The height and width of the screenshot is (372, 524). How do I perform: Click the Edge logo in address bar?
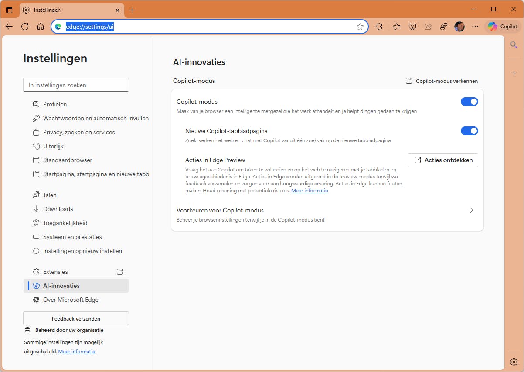(58, 27)
